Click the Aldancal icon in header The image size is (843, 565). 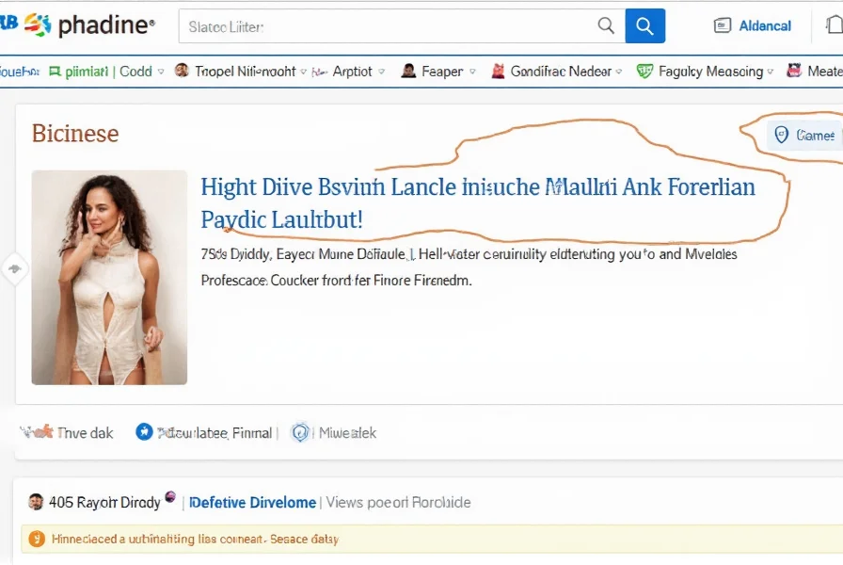tap(723, 26)
